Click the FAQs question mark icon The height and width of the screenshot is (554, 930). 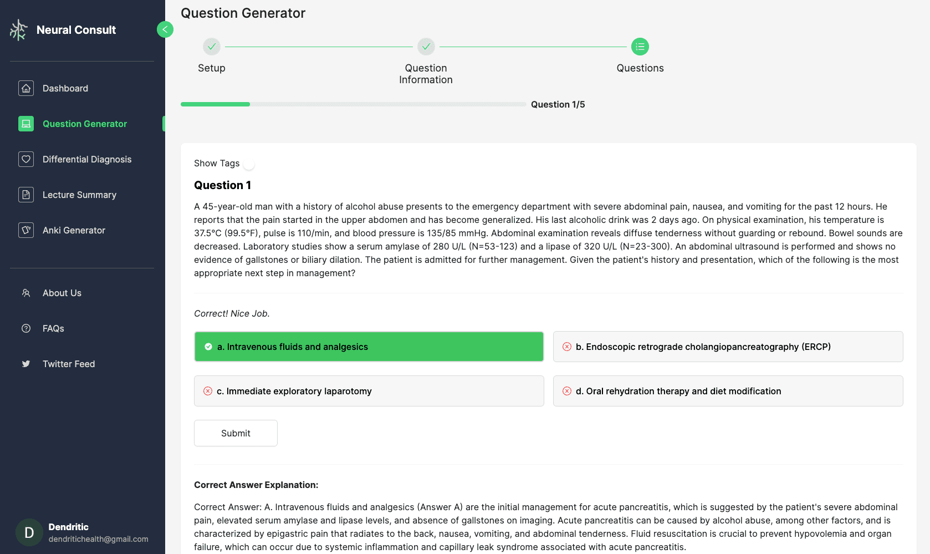click(x=26, y=328)
